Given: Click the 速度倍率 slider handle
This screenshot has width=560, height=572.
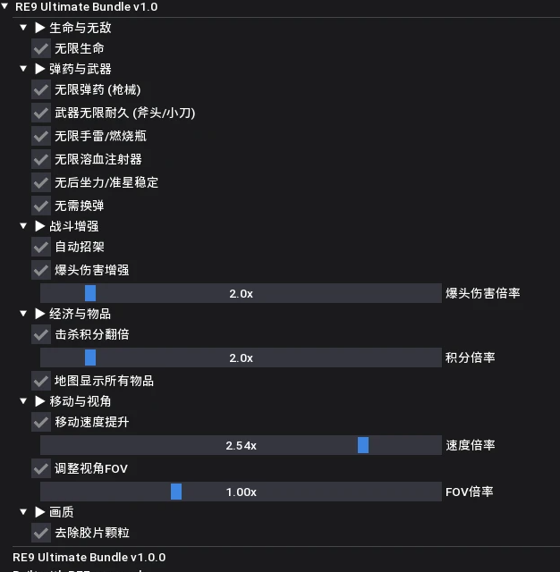Looking at the screenshot, I should [363, 445].
